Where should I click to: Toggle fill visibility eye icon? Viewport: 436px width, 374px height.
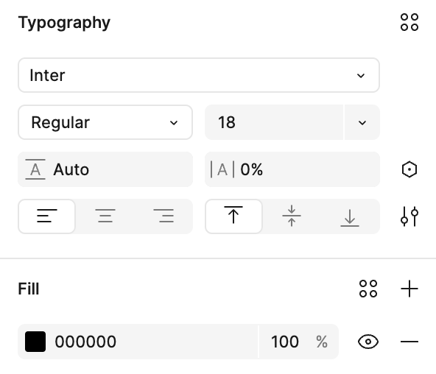click(x=368, y=342)
